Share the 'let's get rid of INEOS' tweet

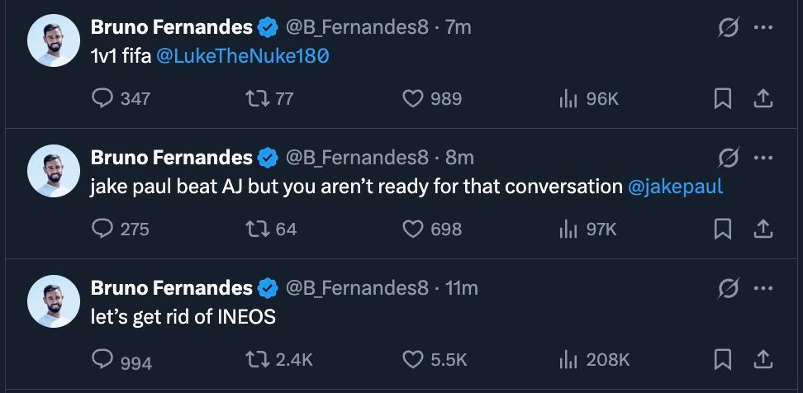click(x=763, y=359)
